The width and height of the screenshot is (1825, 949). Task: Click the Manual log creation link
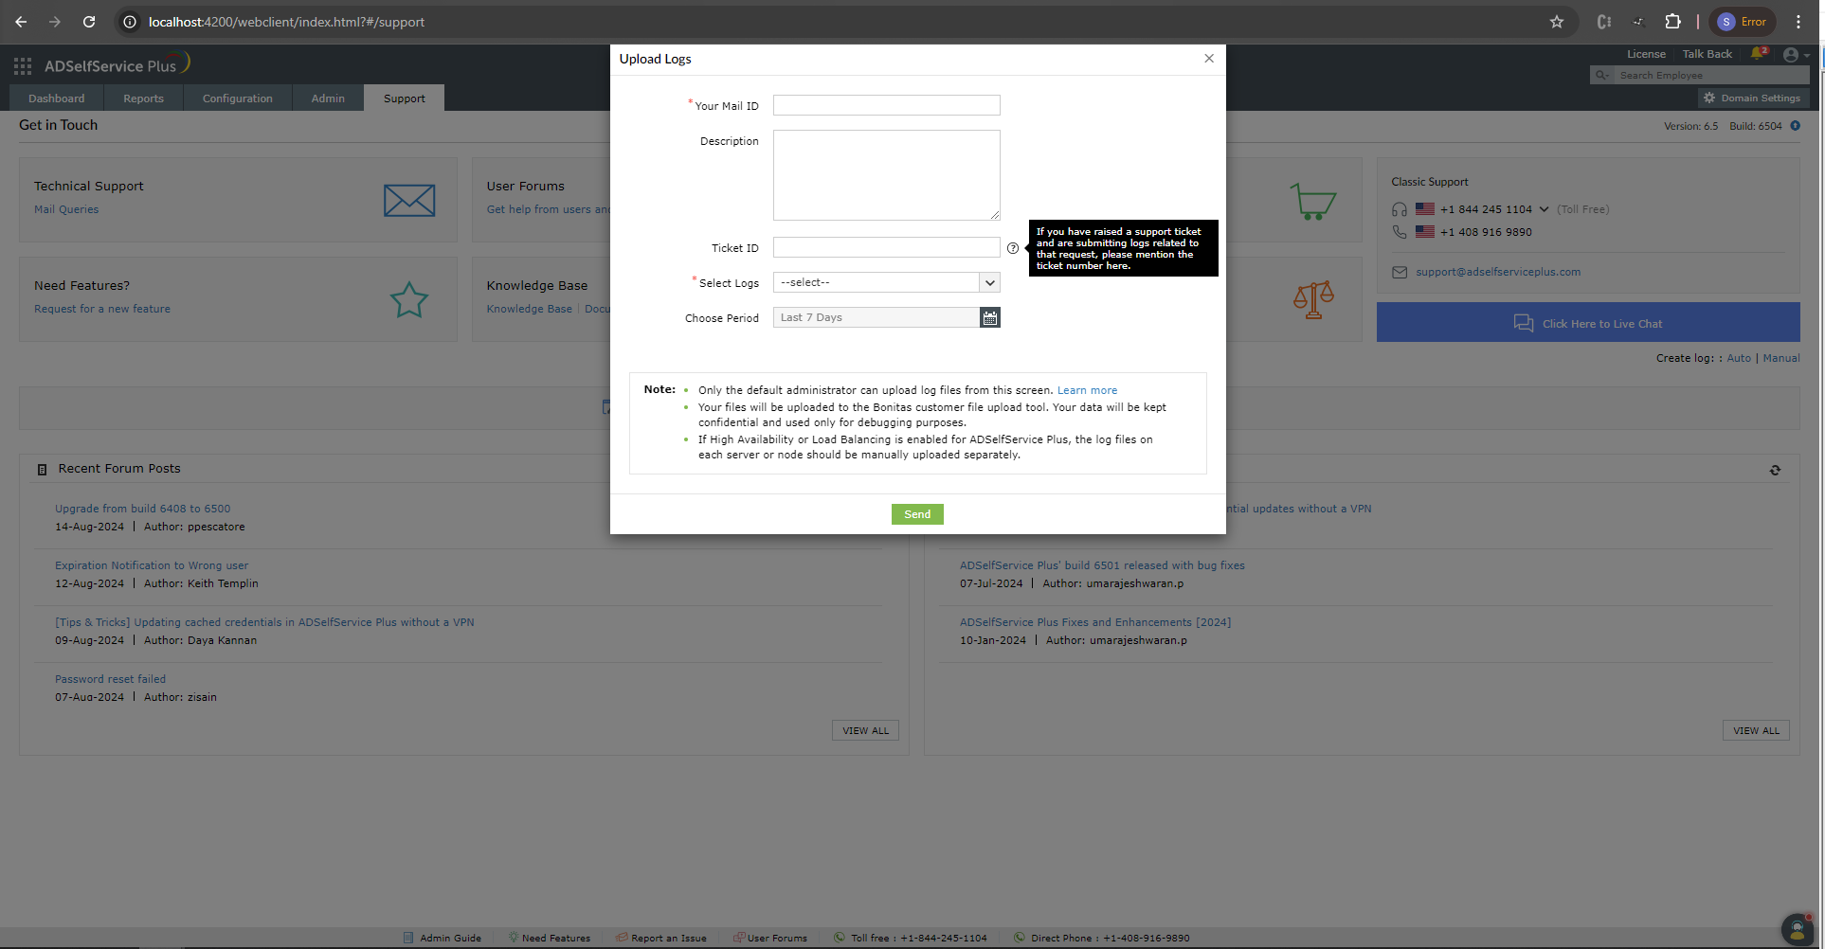click(x=1780, y=358)
